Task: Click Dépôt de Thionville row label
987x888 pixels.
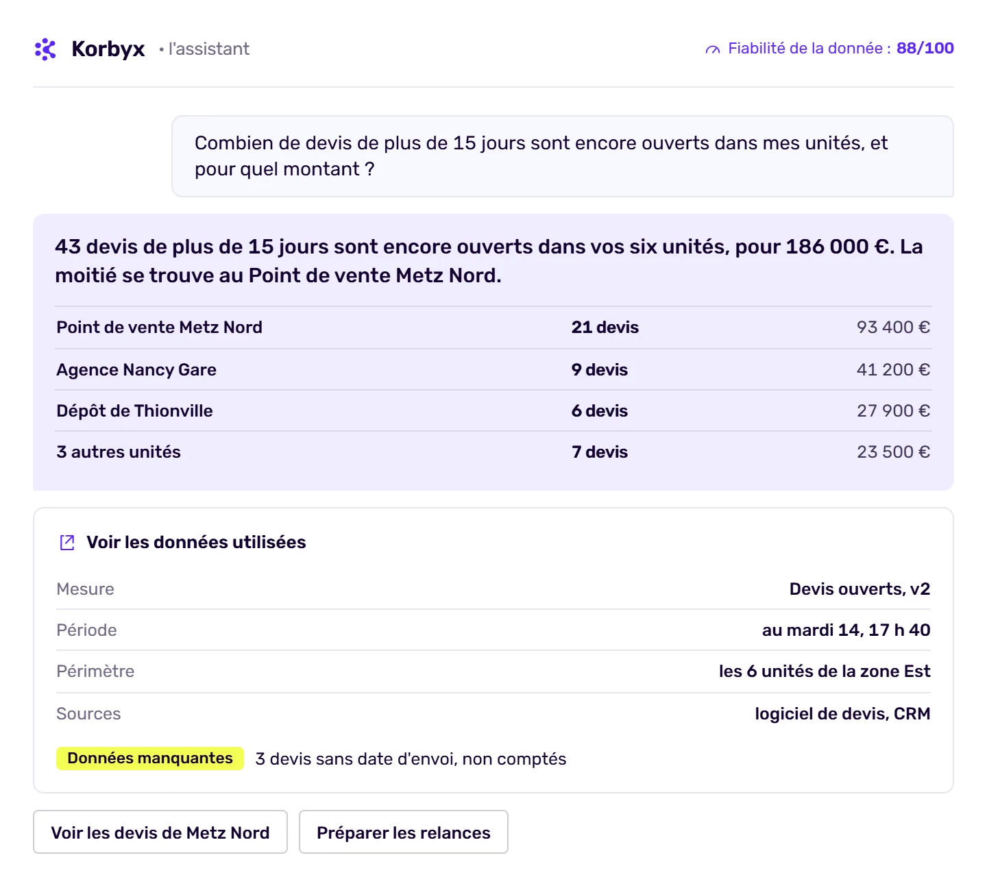Action: click(134, 411)
